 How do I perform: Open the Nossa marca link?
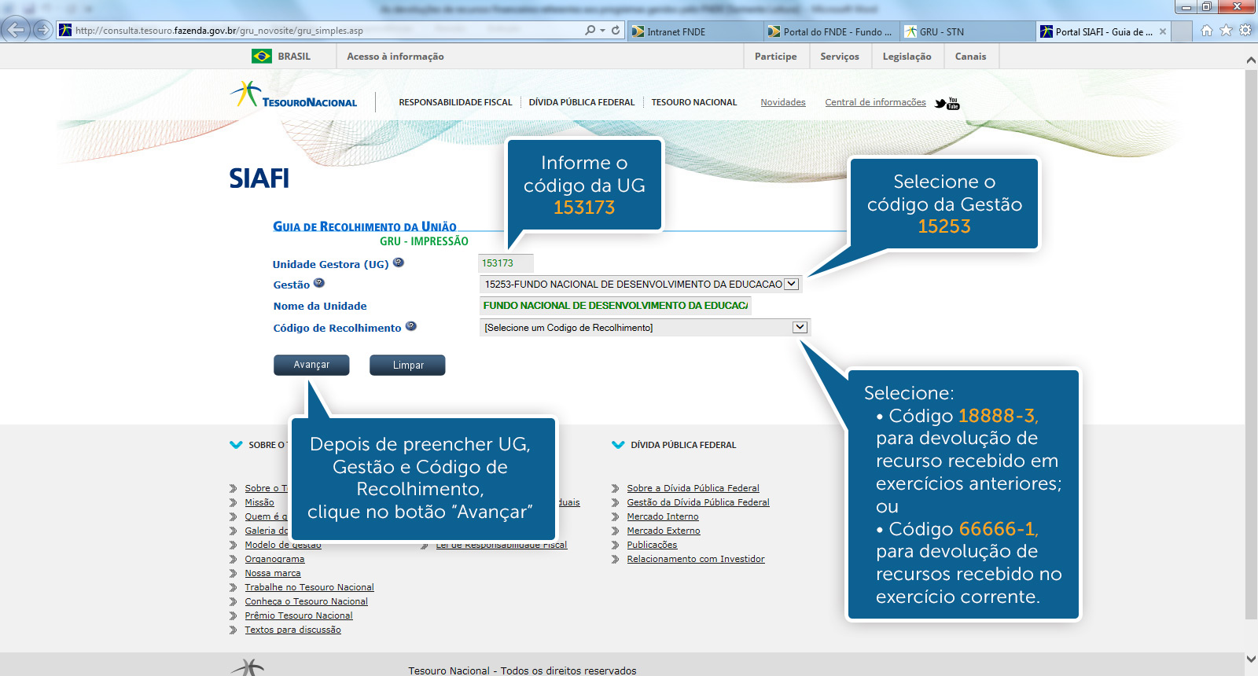pos(273,573)
